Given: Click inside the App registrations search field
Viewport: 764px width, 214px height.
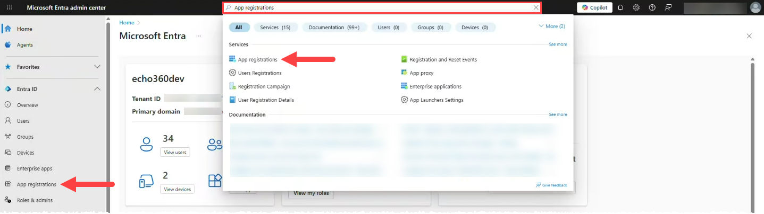Looking at the screenshot, I should point(382,8).
